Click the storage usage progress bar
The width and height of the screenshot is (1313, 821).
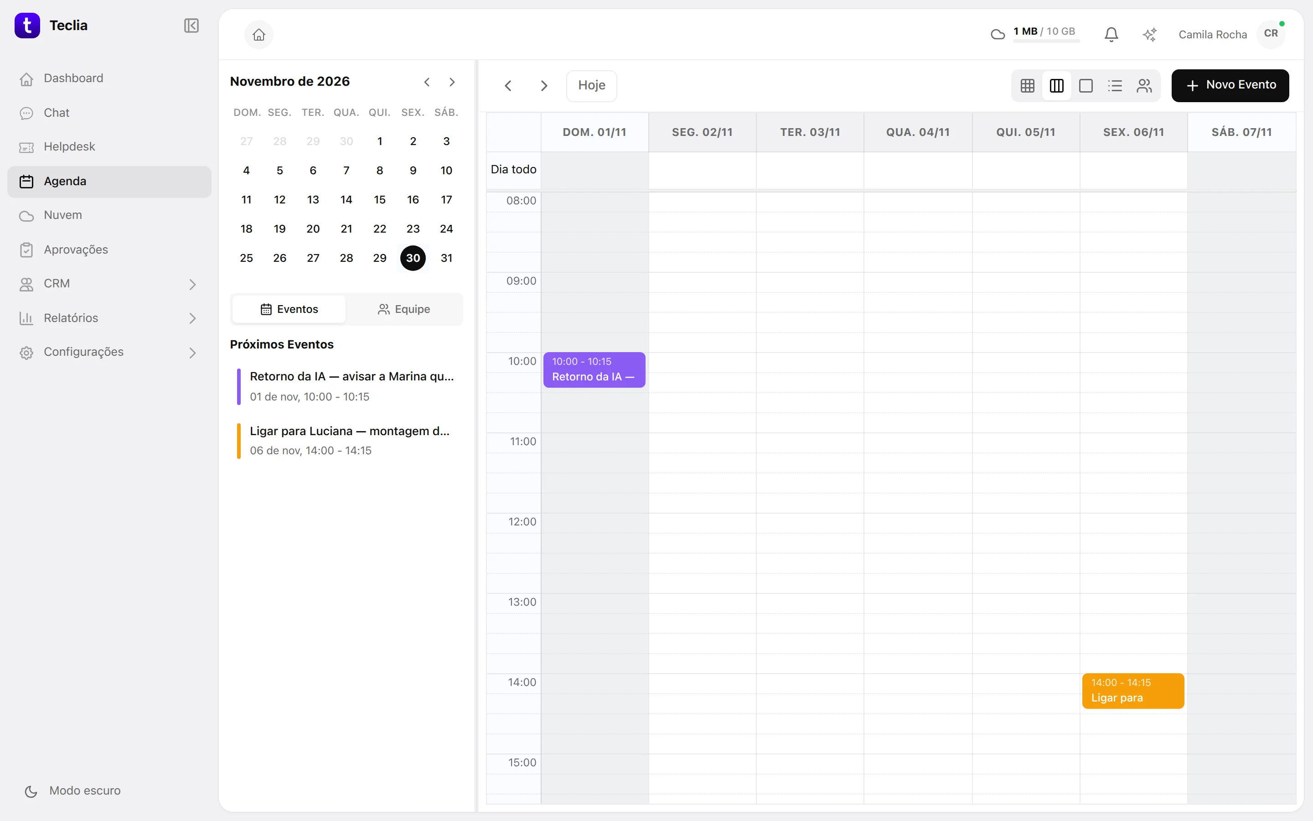1046,41
